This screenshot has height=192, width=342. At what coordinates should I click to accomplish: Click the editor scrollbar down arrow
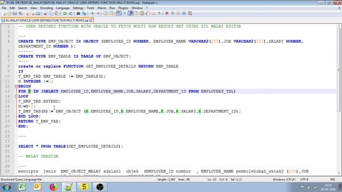(339, 173)
